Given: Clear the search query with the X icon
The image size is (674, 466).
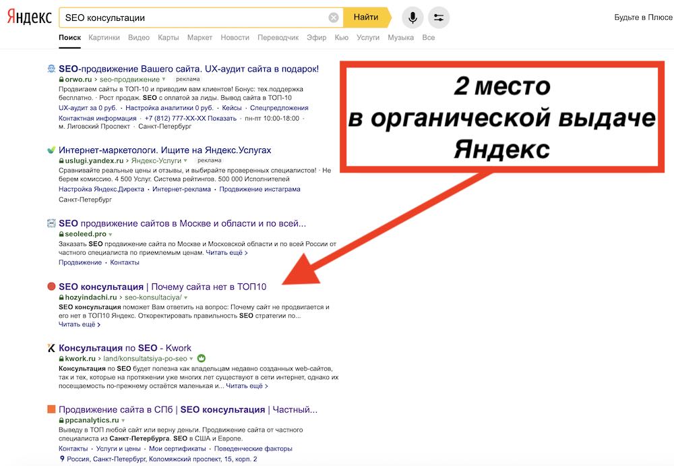Looking at the screenshot, I should click(x=334, y=18).
